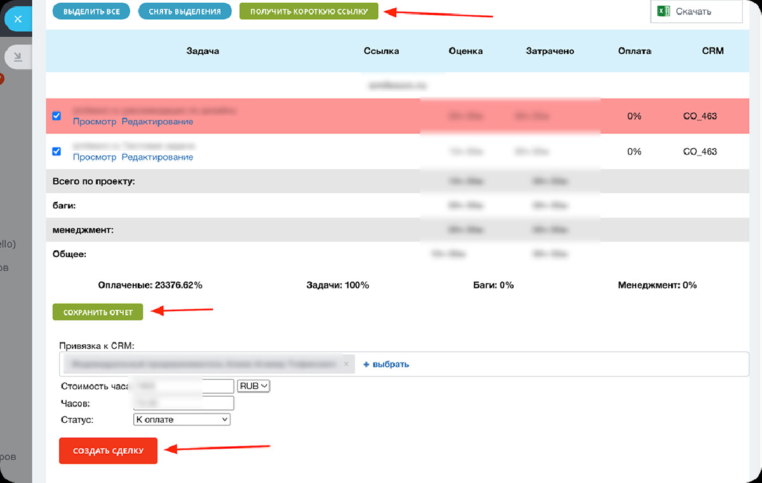Click the Excel icon next to Скачать

tap(664, 11)
